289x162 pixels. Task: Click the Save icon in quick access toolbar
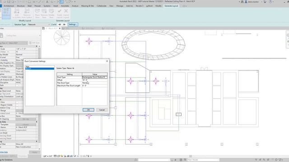(9, 2)
